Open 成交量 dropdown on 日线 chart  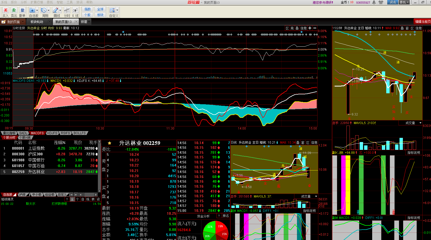(x=316, y=196)
